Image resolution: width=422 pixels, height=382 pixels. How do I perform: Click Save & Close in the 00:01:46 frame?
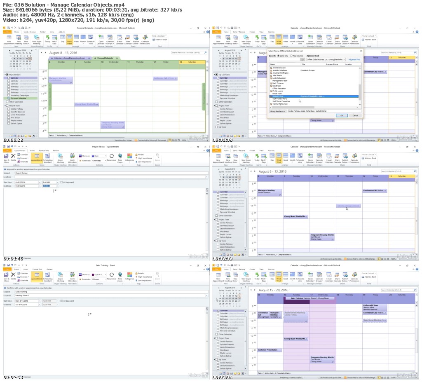pos(6,158)
